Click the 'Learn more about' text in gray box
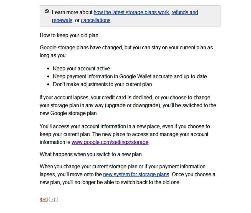Screen dimensions: 251x213 [72, 12]
